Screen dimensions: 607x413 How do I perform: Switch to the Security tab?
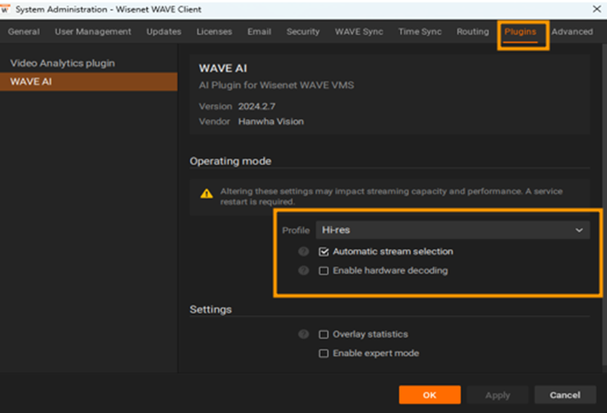click(x=303, y=32)
